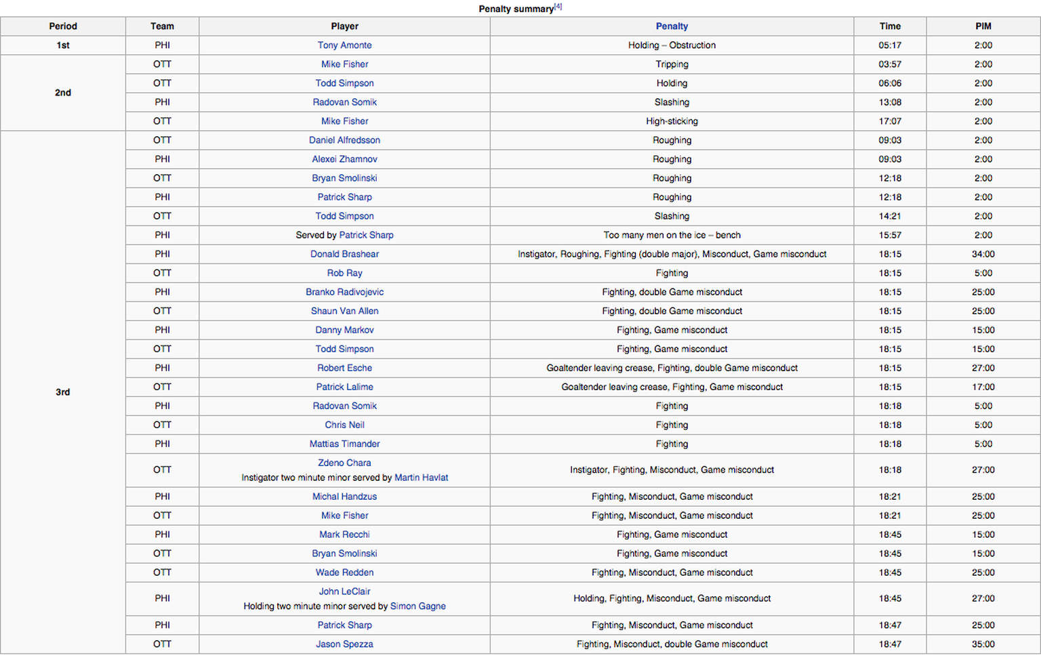Select the Rob Ray link
The width and height of the screenshot is (1041, 655).
tap(344, 273)
